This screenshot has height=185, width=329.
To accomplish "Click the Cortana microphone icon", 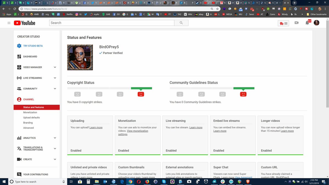I will pos(64,181).
